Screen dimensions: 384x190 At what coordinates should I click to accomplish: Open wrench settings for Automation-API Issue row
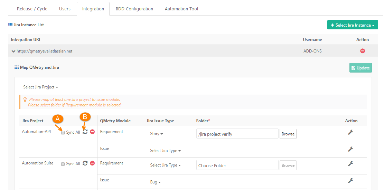point(350,149)
